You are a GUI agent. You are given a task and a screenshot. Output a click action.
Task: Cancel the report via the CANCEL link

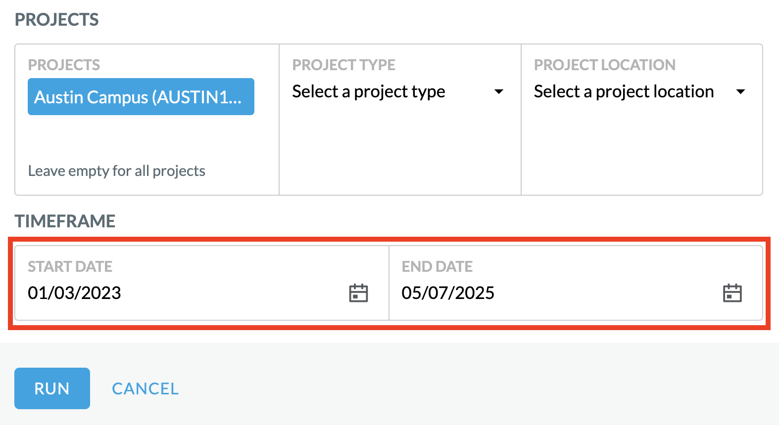tap(145, 388)
